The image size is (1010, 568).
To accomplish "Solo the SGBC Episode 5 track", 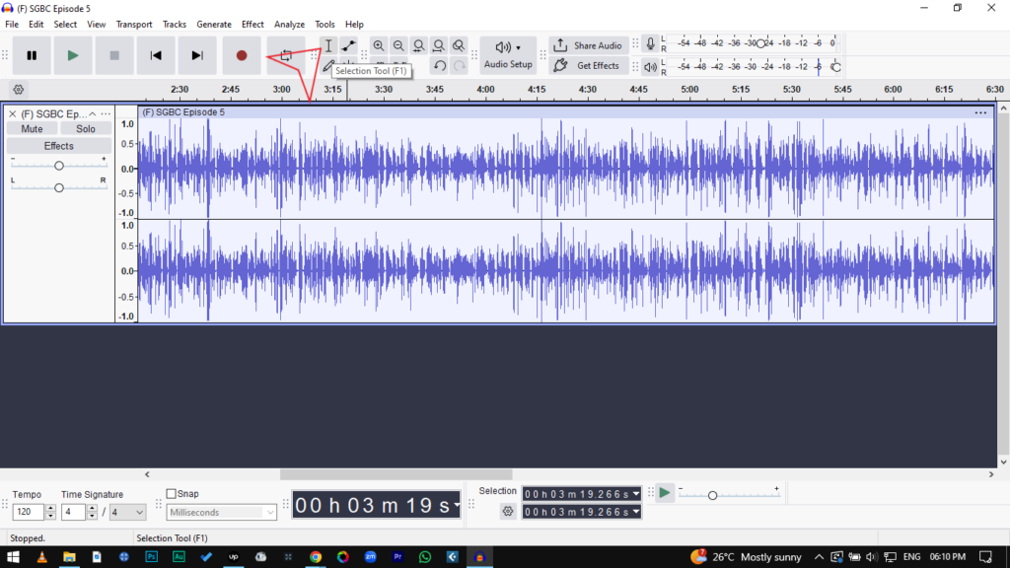I will pyautogui.click(x=86, y=129).
